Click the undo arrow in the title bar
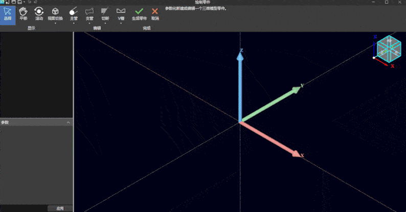Screen dimensions: 406x212 point(30,2)
